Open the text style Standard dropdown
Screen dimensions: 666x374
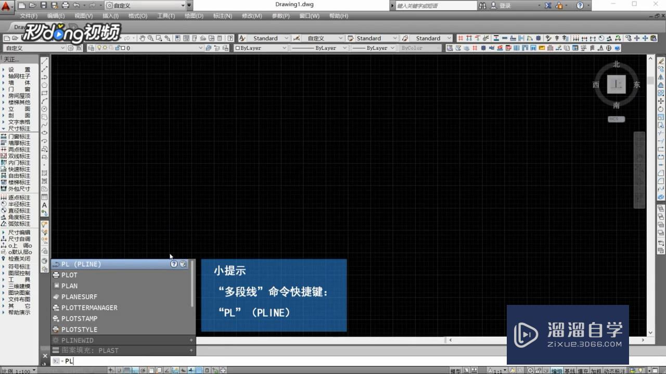[x=268, y=38]
